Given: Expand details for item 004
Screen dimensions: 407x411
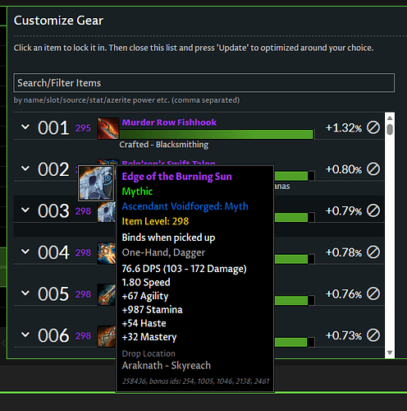Looking at the screenshot, I should 25,252.
